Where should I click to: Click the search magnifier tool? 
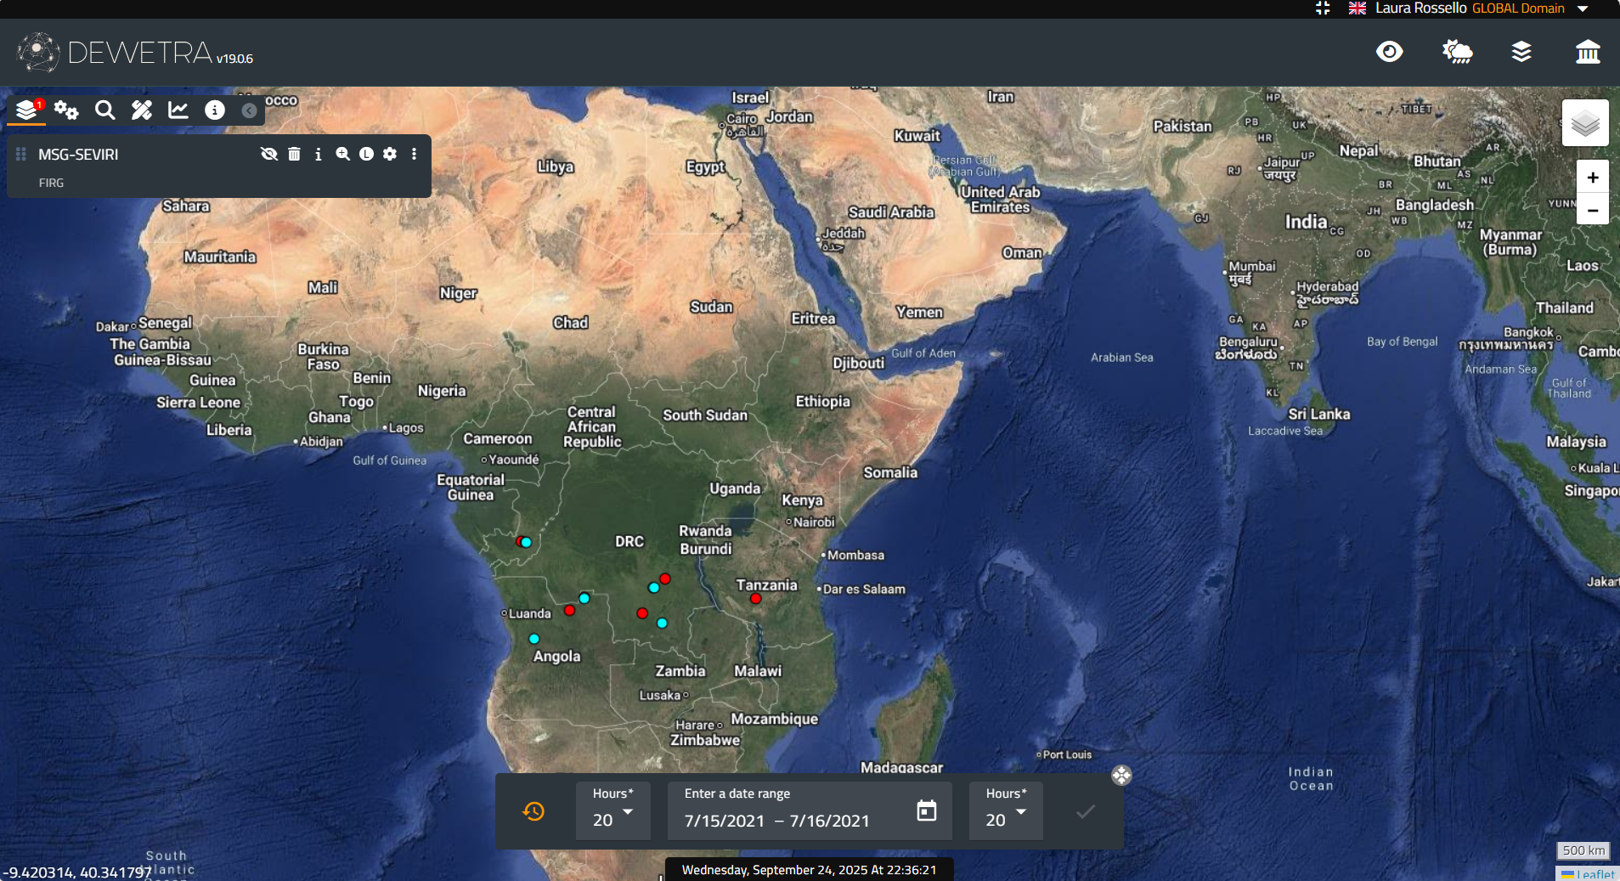point(104,110)
